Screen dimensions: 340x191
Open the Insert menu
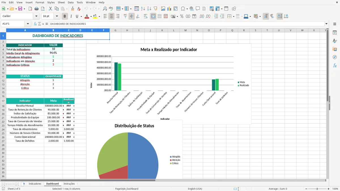point(29,2)
